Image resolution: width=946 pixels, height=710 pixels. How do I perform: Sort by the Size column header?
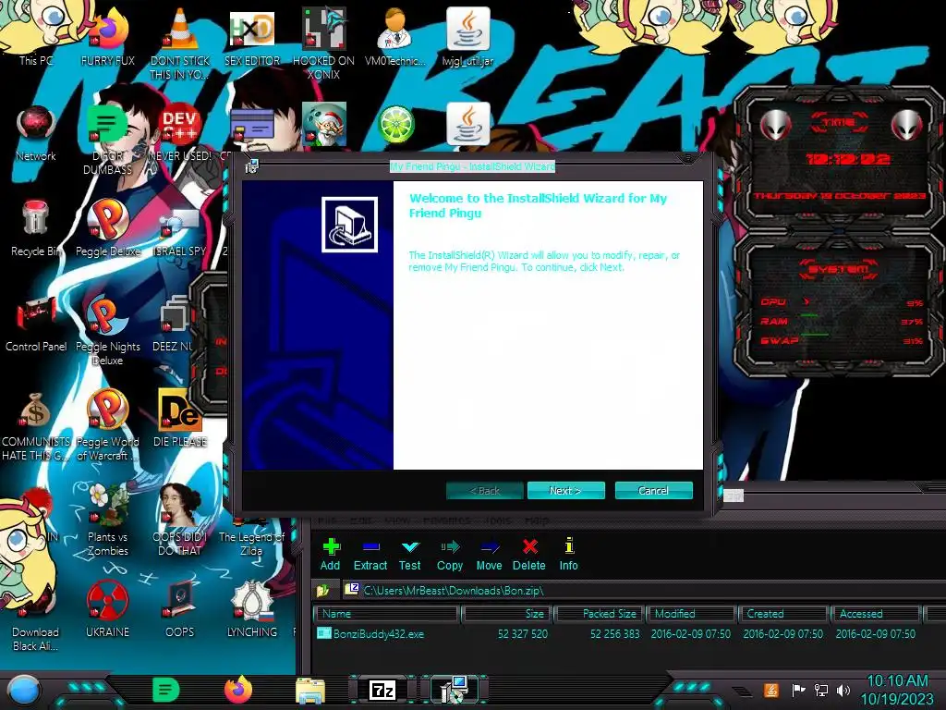tap(507, 614)
